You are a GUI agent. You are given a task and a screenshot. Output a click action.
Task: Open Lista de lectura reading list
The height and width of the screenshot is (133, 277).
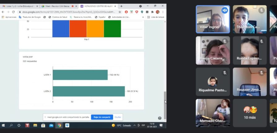156,17
